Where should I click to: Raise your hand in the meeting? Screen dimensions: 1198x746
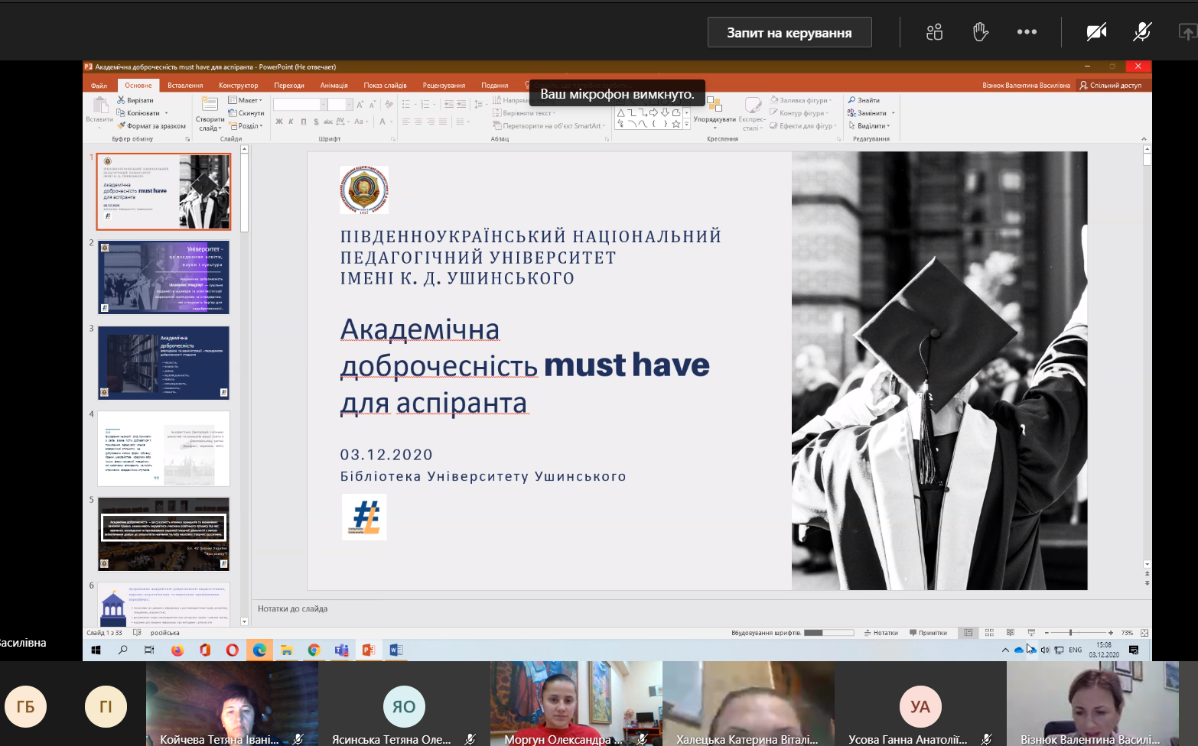pos(980,32)
